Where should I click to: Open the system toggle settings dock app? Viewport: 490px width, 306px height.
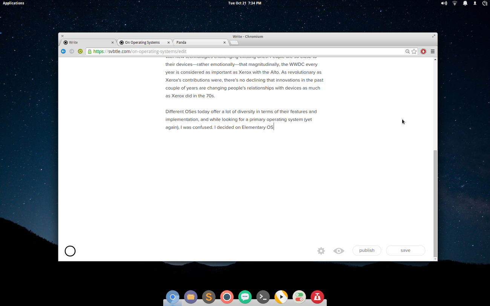pos(299,297)
